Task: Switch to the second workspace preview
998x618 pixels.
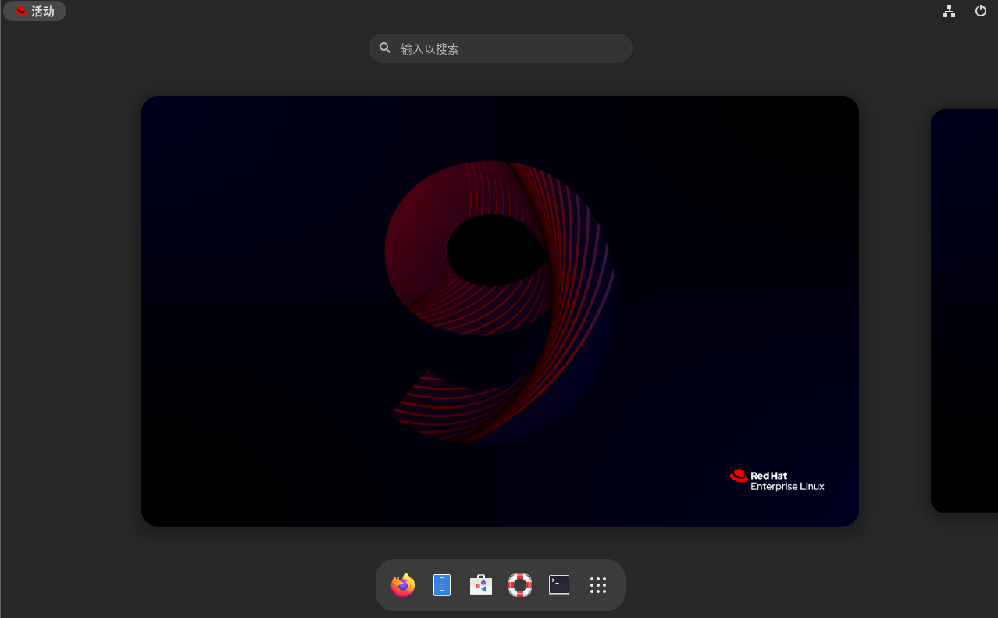Action: [x=964, y=311]
